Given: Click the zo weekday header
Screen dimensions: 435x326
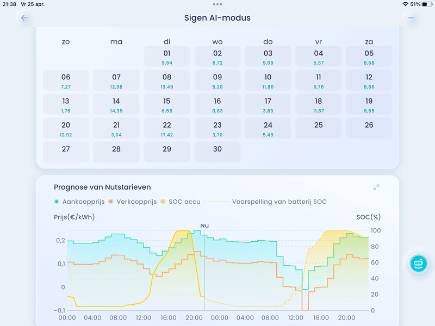Looking at the screenshot, I should 66,42.
